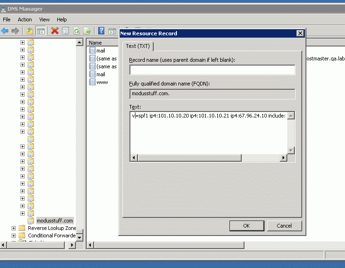Toggle the Show/Hide Console Tree icon
The width and height of the screenshot is (345, 268).
(x=41, y=31)
